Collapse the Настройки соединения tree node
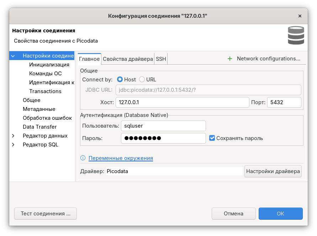317x236 pixels. pyautogui.click(x=13, y=56)
